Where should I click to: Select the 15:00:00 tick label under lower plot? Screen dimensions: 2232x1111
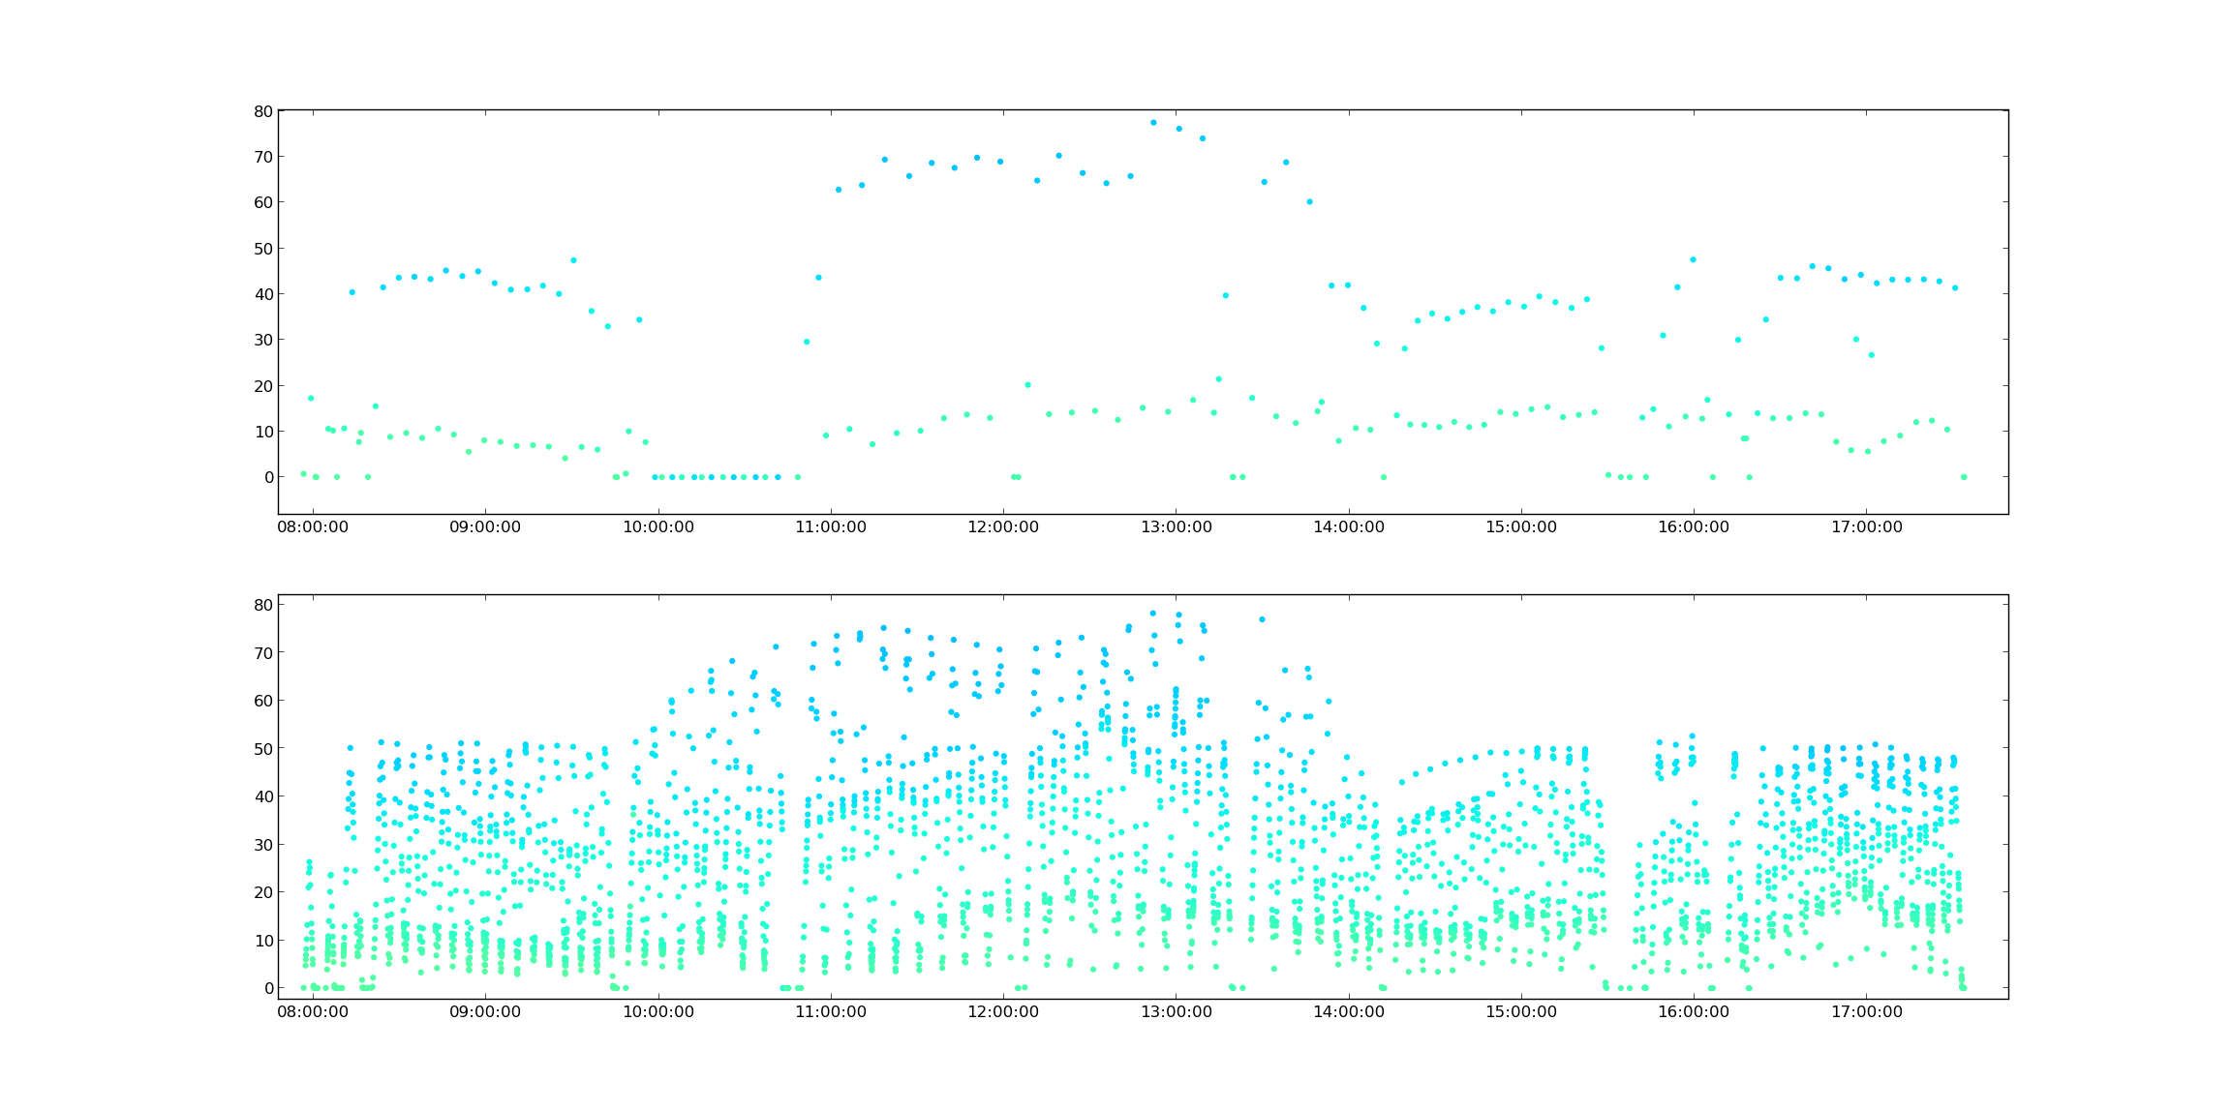pos(1520,1012)
